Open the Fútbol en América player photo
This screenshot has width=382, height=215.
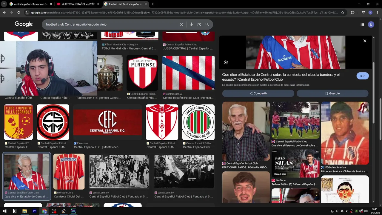[345, 133]
